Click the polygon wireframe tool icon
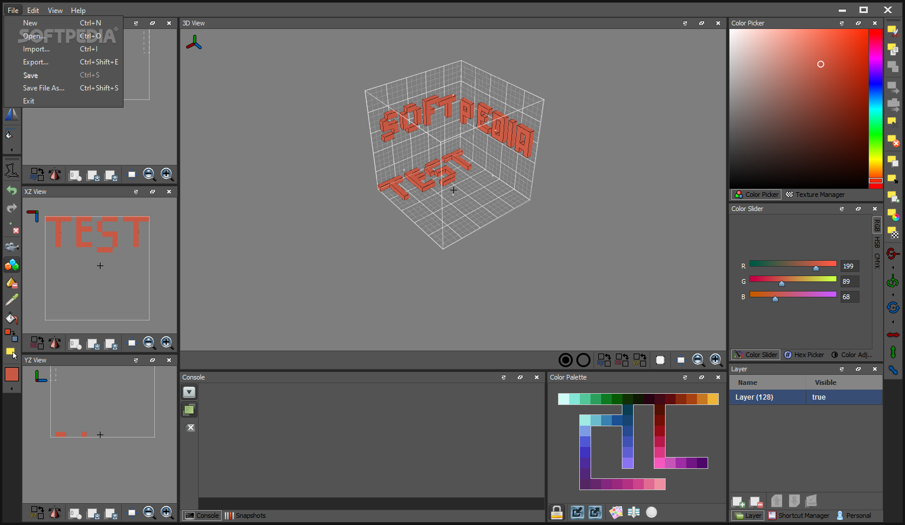This screenshot has width=905, height=525. pos(12,170)
